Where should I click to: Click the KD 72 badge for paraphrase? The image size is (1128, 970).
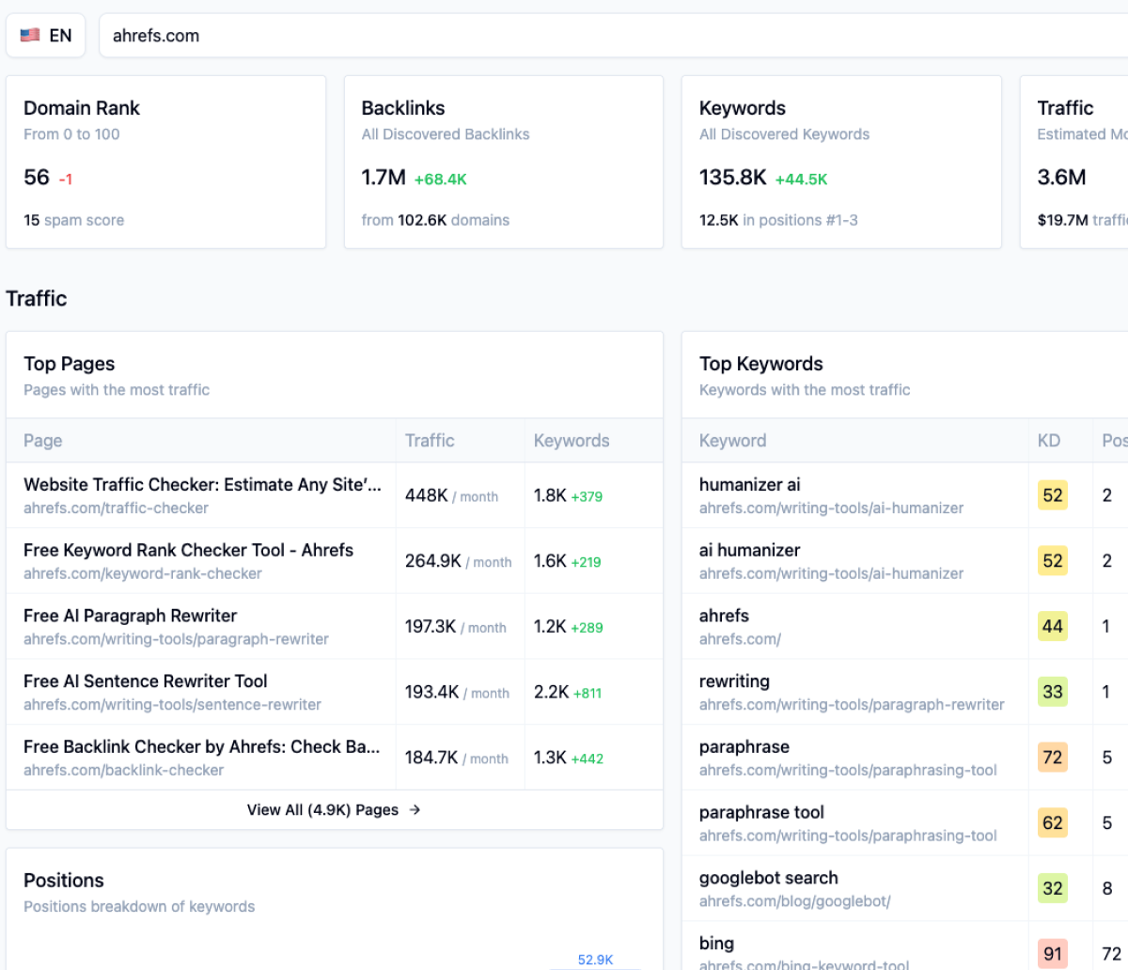click(1052, 758)
